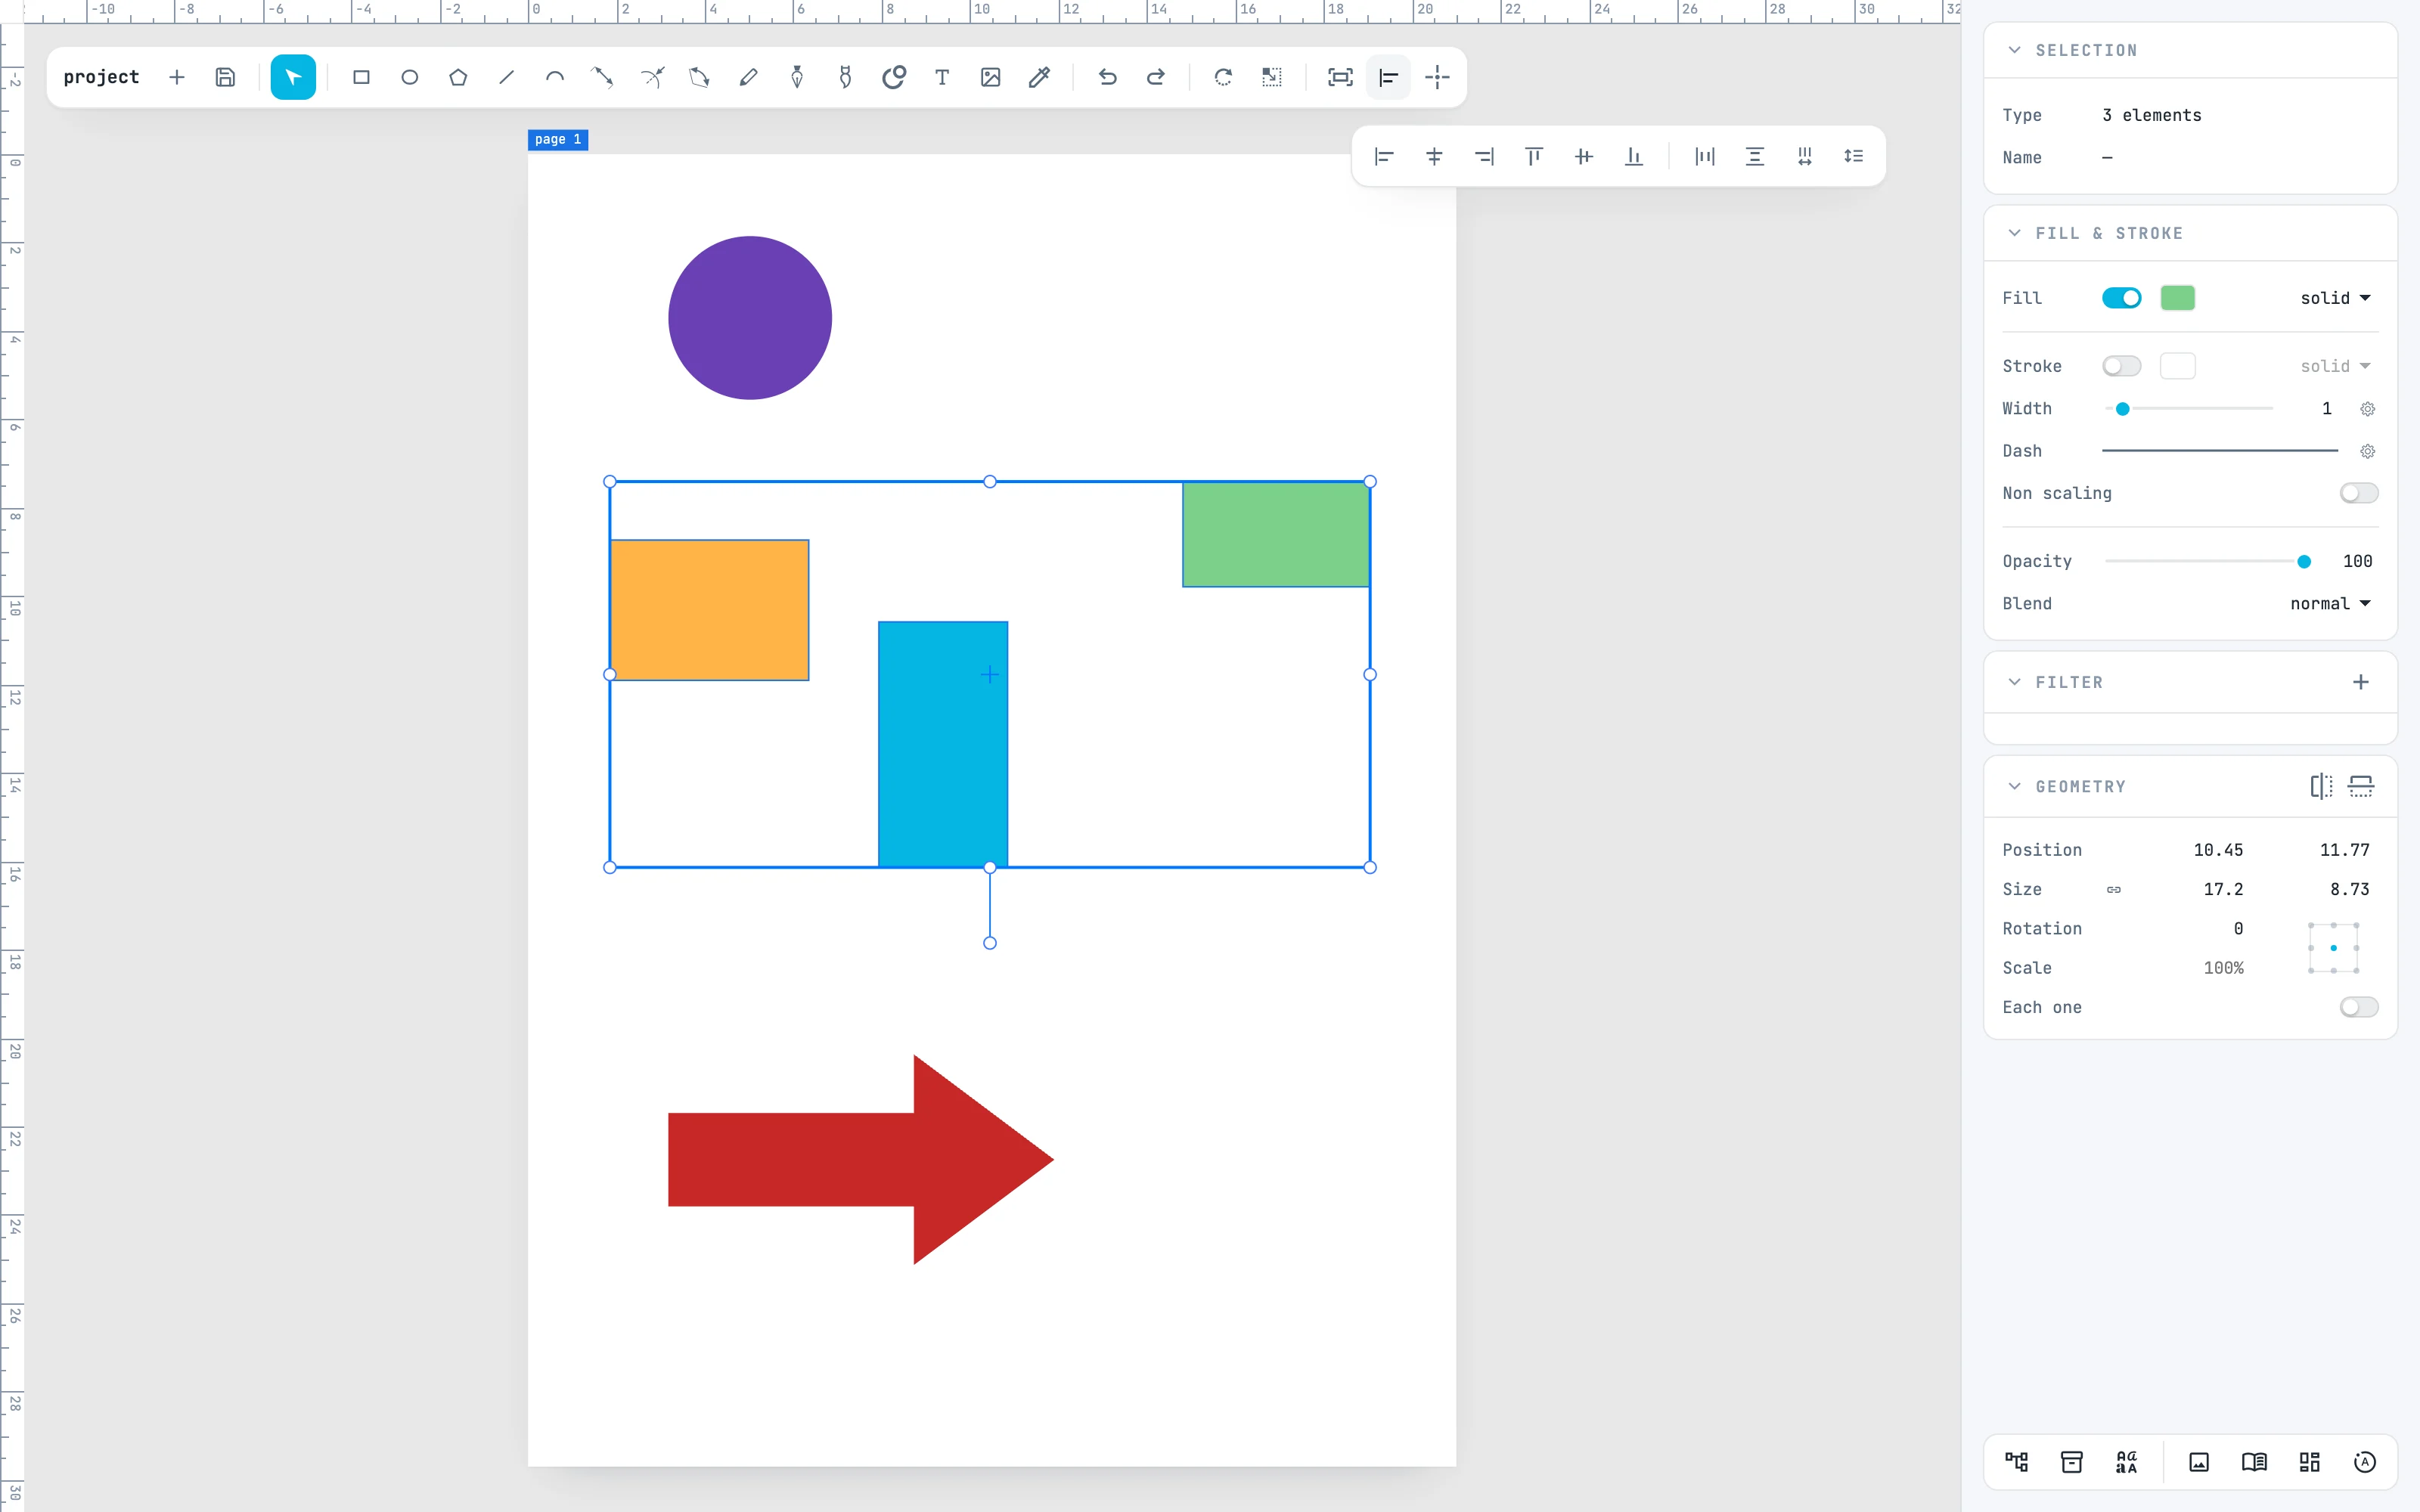
Task: Click the snap crosshair toolbar icon
Action: pyautogui.click(x=1437, y=77)
